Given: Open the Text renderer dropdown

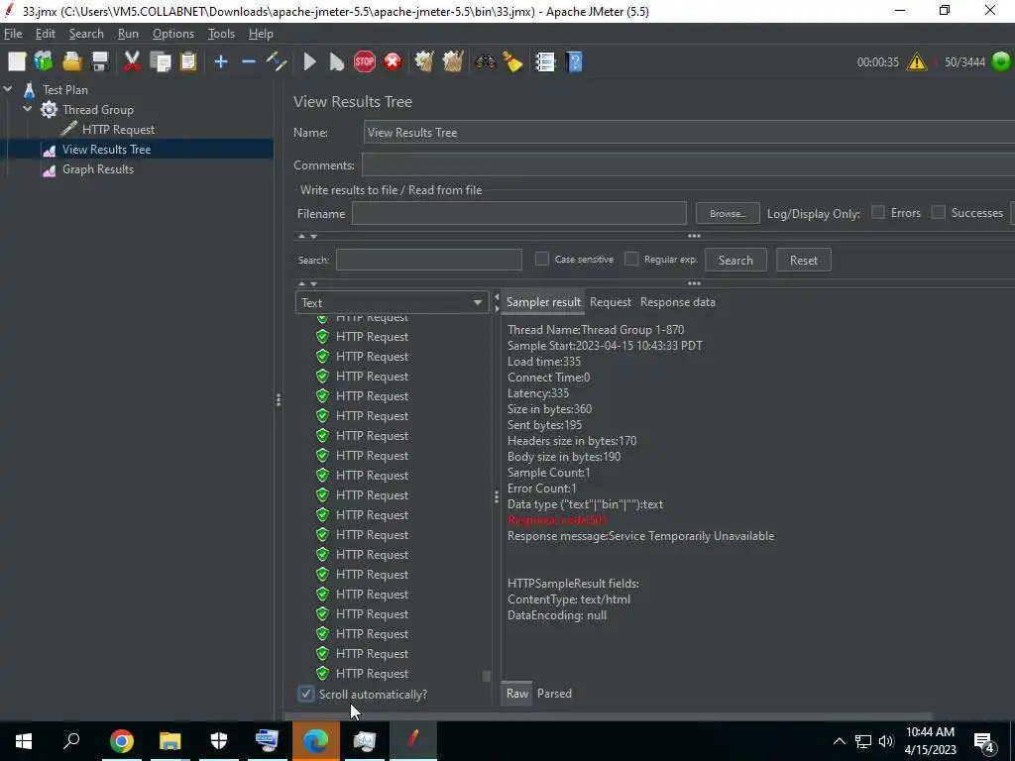Looking at the screenshot, I should [392, 302].
